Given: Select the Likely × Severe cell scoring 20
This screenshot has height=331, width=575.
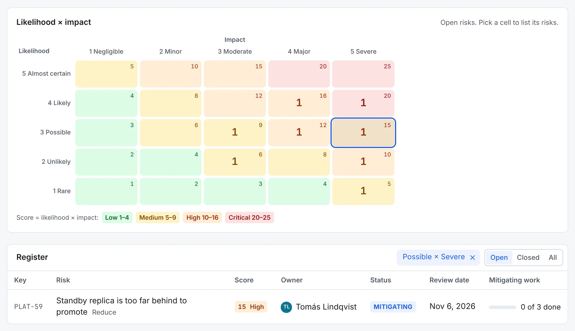Looking at the screenshot, I should [363, 103].
